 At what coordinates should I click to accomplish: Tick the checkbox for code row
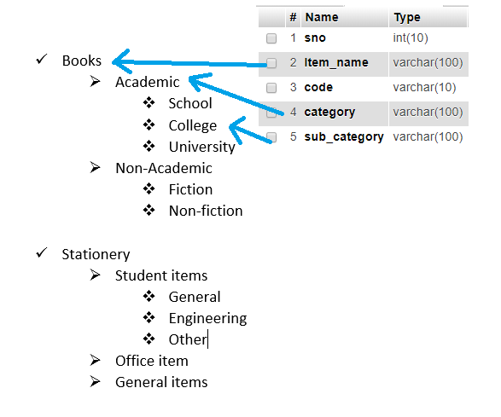[271, 88]
